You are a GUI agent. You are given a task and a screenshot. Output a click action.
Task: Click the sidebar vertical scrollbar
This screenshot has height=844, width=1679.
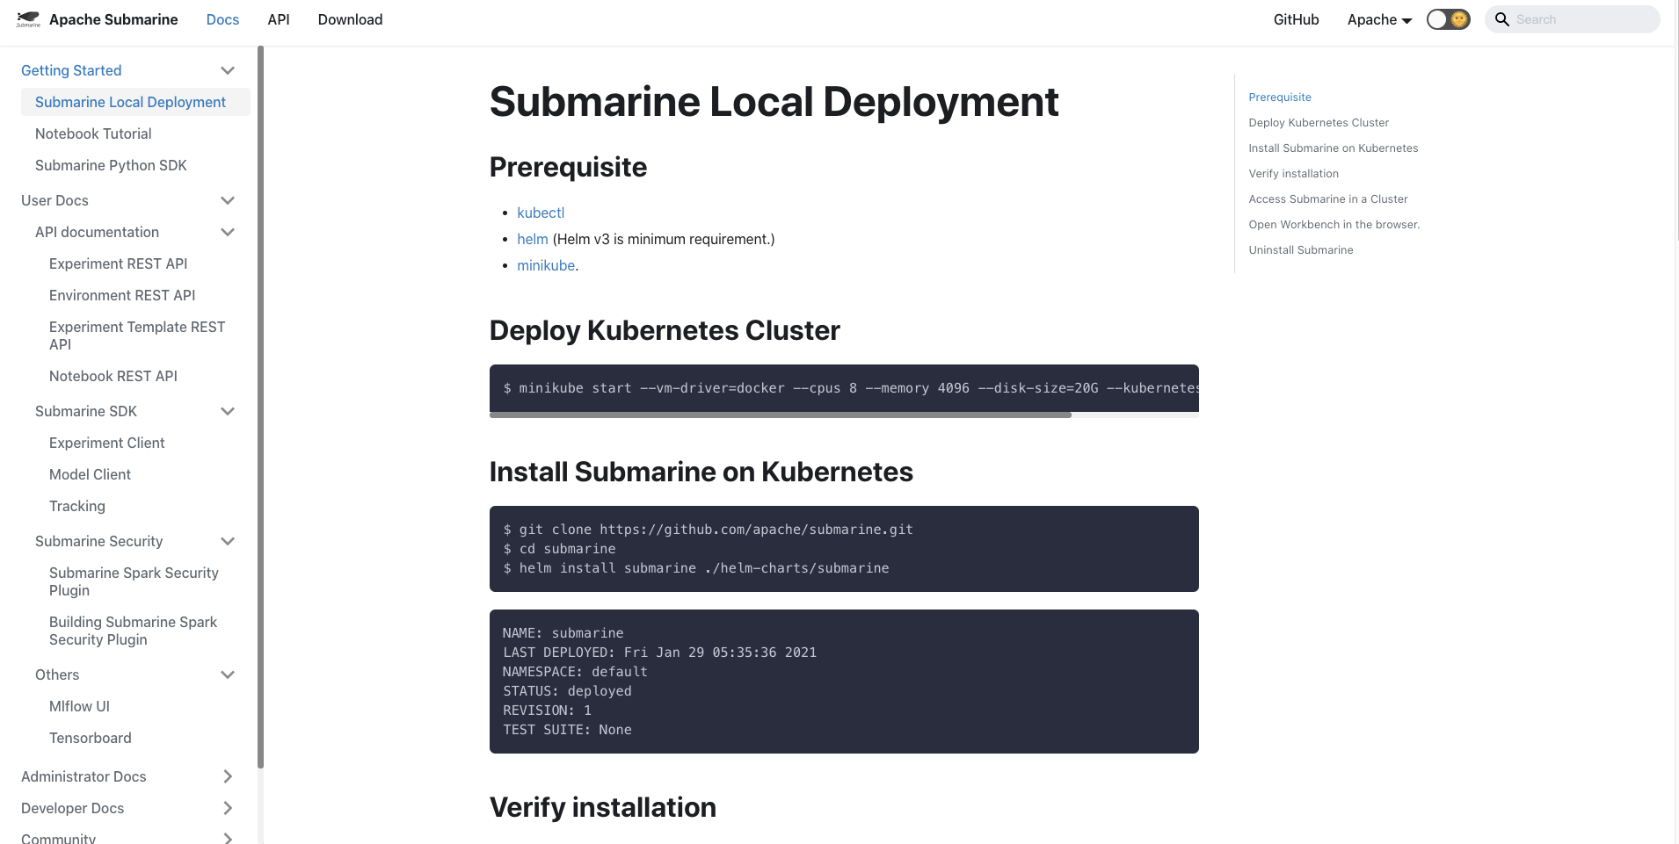(x=260, y=408)
